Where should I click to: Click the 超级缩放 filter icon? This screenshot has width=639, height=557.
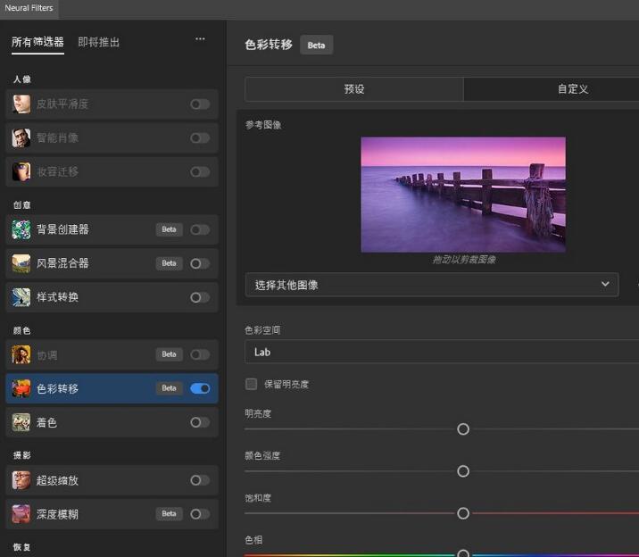tap(21, 480)
